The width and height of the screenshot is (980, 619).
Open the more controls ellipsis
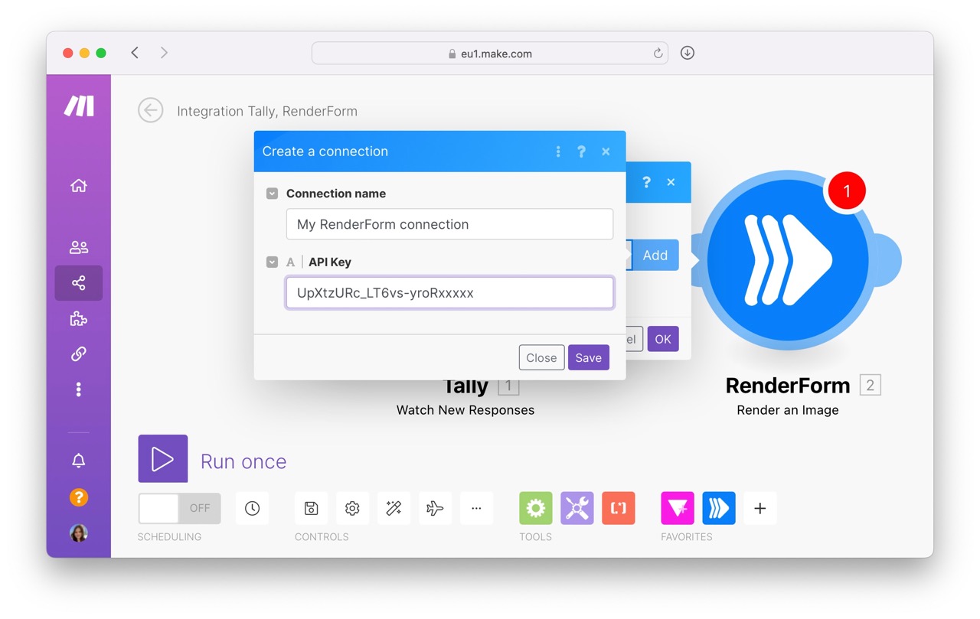click(x=476, y=508)
